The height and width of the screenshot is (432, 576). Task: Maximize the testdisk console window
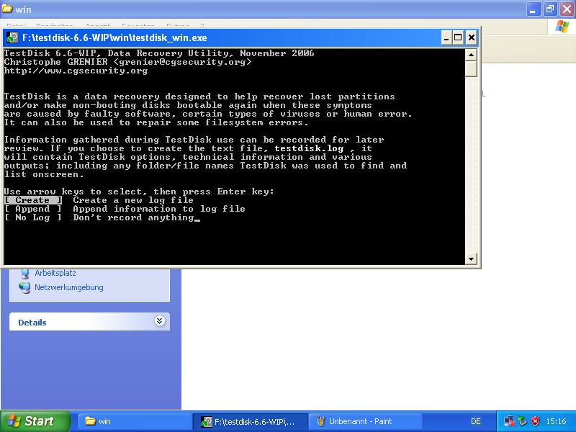point(458,37)
